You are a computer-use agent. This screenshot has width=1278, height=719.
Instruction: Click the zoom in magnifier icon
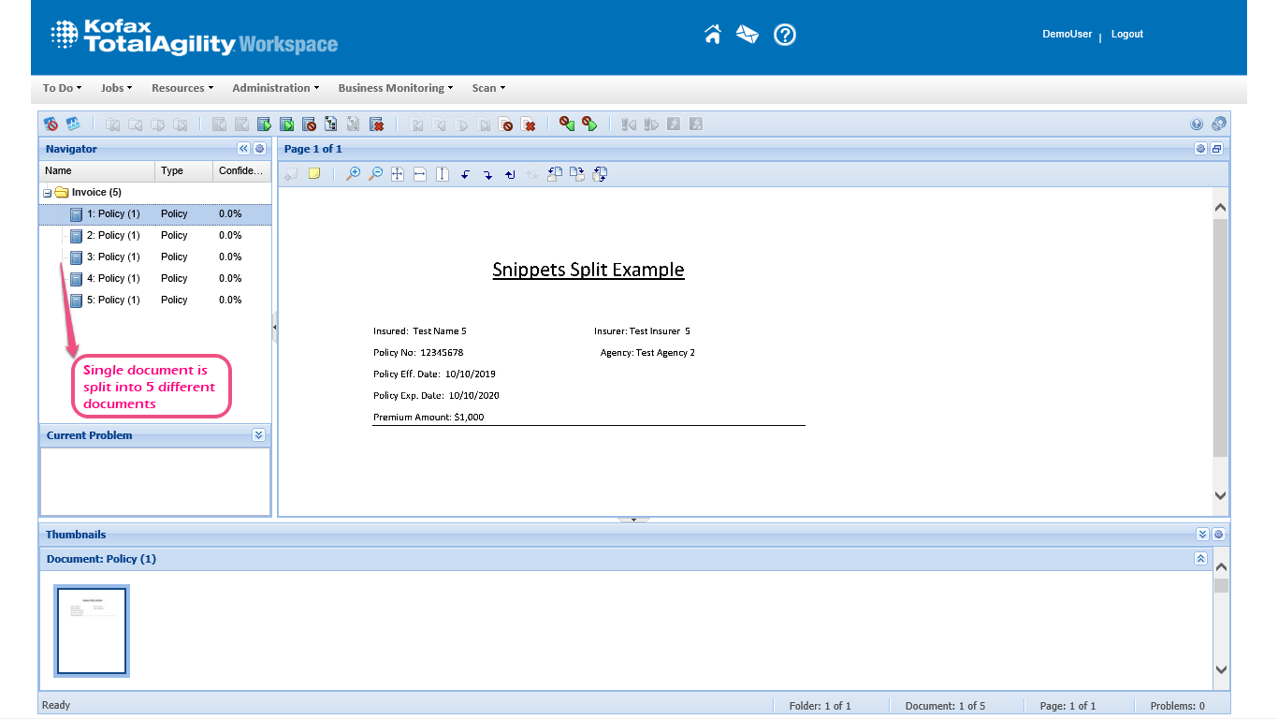(x=353, y=174)
